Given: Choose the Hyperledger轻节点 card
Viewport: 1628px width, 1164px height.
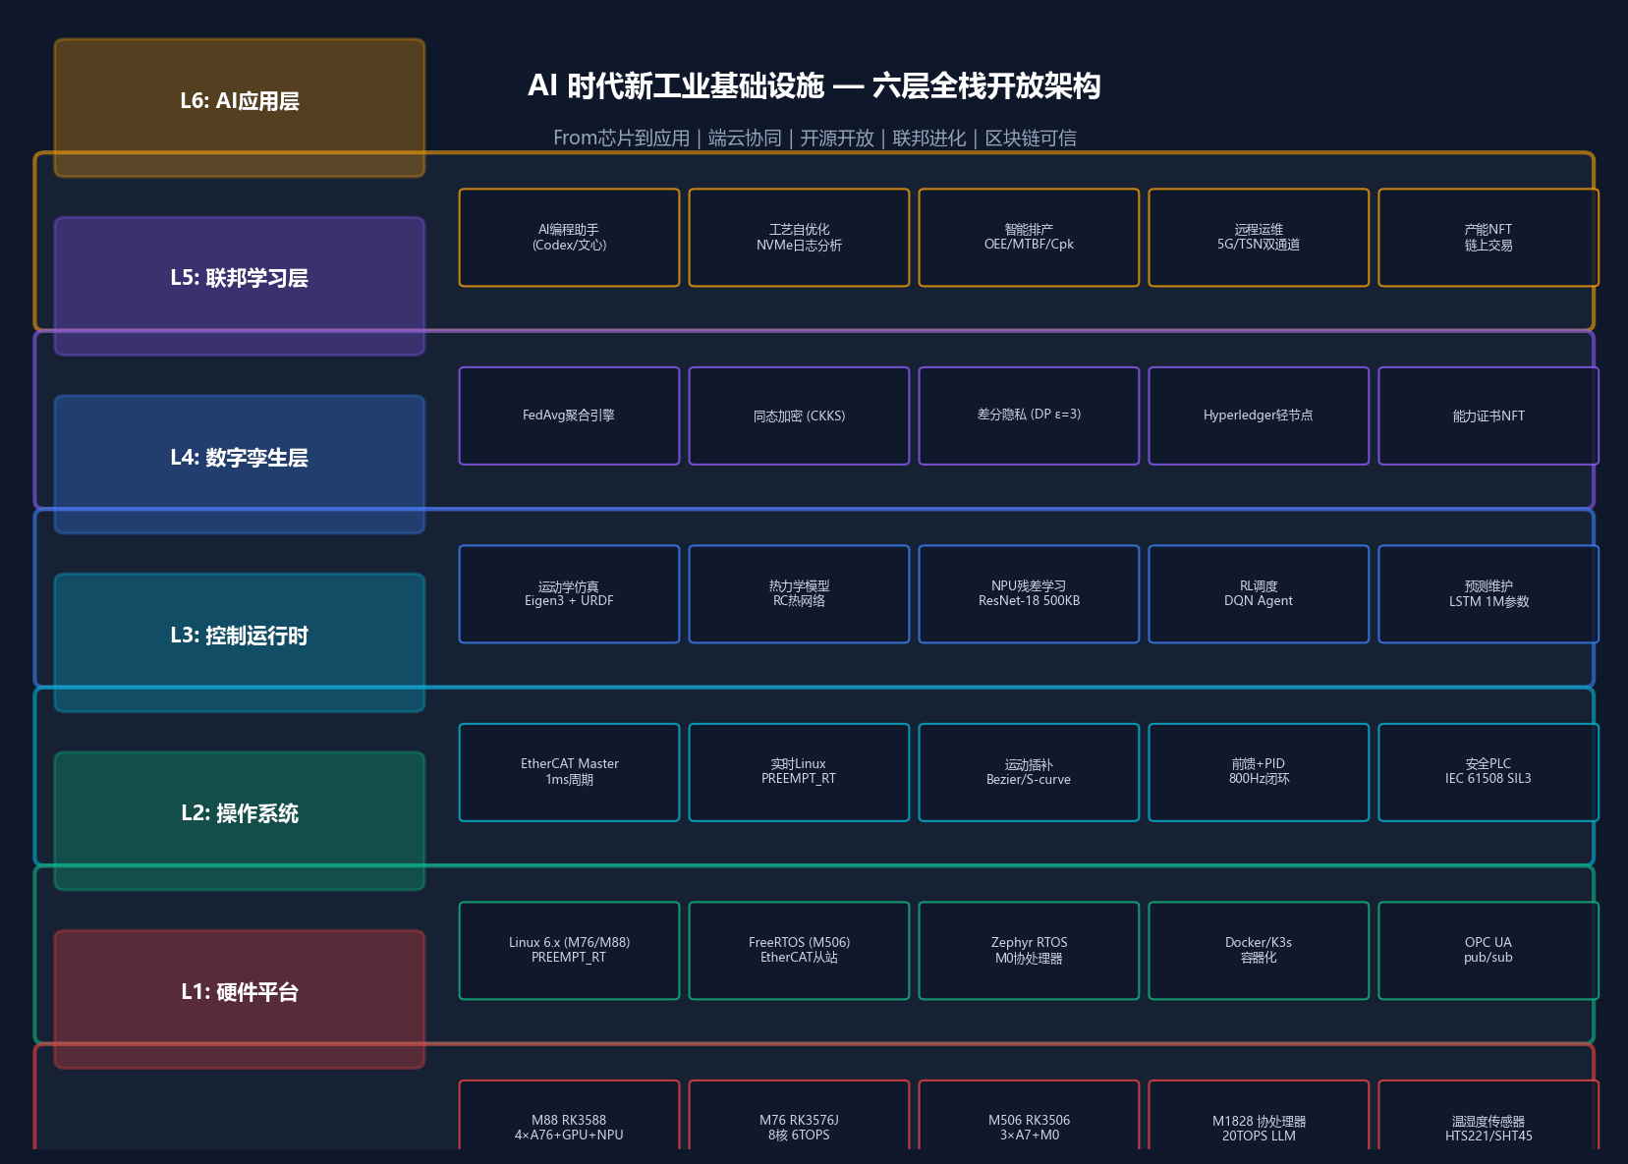Looking at the screenshot, I should pyautogui.click(x=1259, y=416).
